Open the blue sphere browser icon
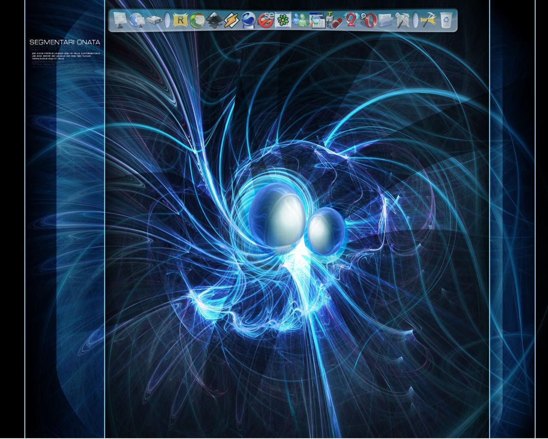This screenshot has height=439, width=548. click(248, 20)
